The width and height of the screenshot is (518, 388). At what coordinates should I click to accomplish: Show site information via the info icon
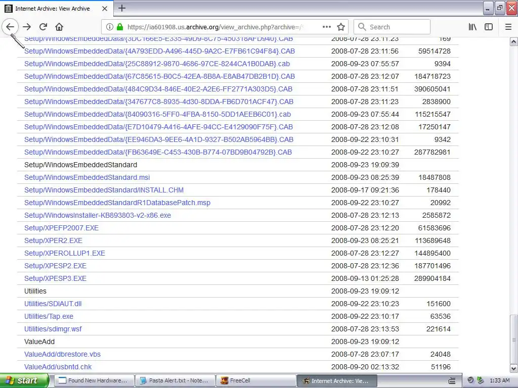(x=110, y=27)
